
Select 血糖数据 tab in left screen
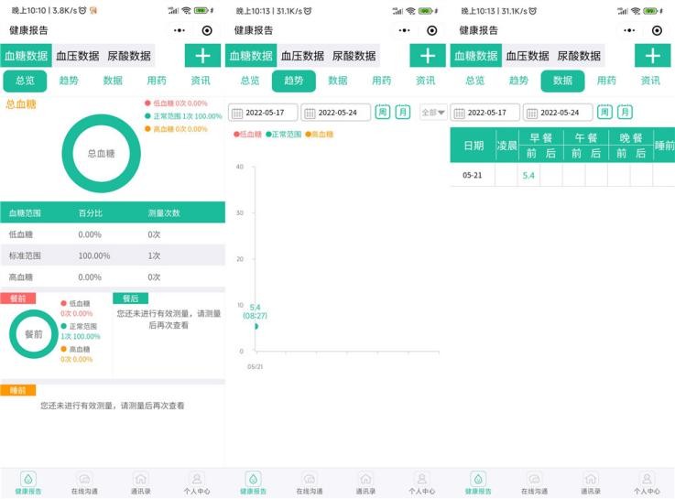tap(26, 56)
